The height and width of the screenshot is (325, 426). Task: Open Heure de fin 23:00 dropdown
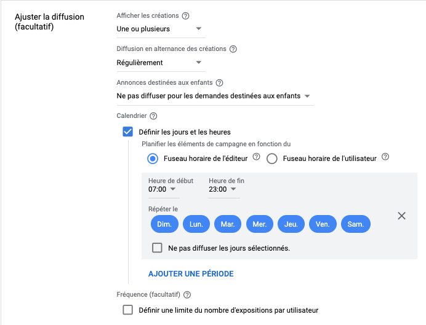click(x=224, y=189)
